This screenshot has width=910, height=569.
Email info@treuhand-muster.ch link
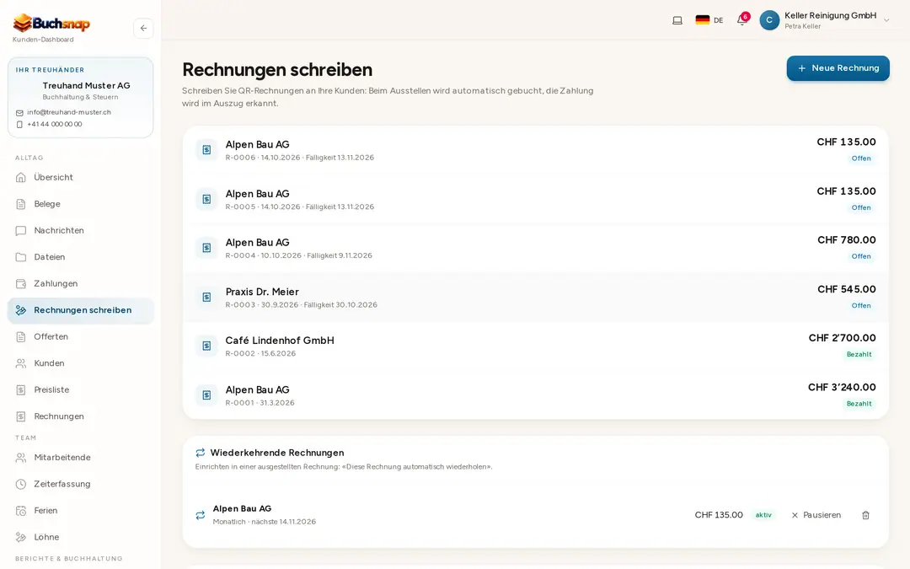click(x=68, y=112)
